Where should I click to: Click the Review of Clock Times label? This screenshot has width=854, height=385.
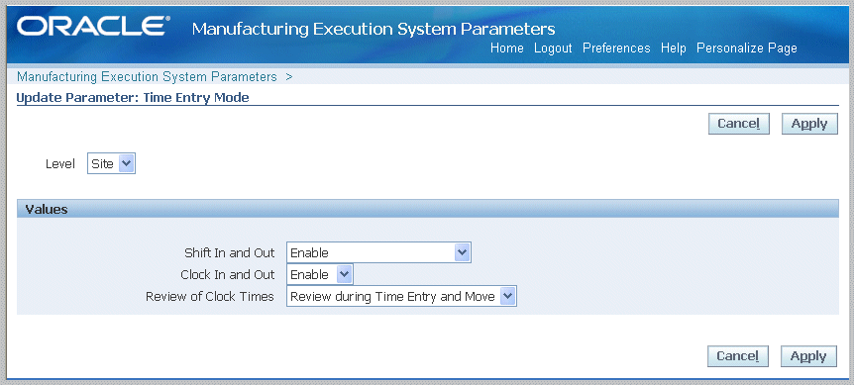pos(210,297)
